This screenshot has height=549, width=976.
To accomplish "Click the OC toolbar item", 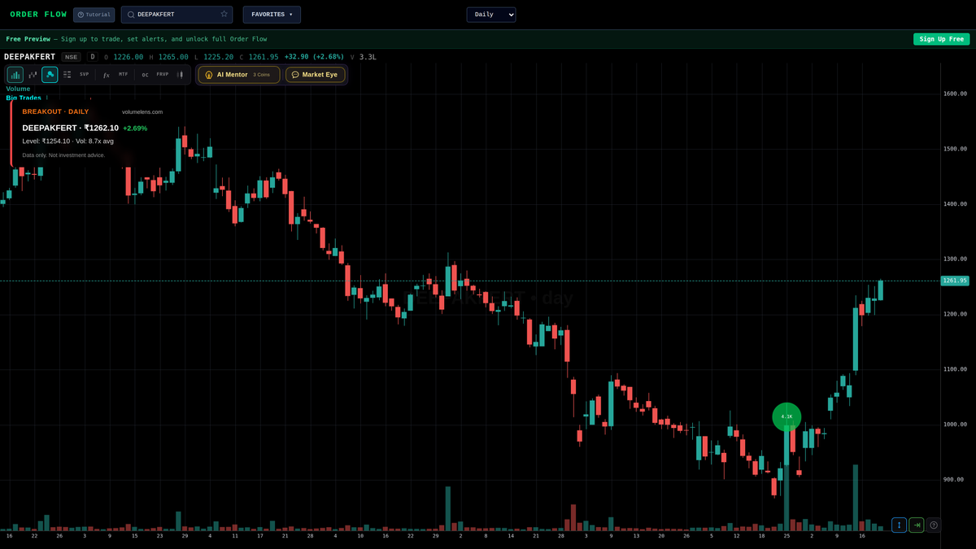I will (x=144, y=74).
